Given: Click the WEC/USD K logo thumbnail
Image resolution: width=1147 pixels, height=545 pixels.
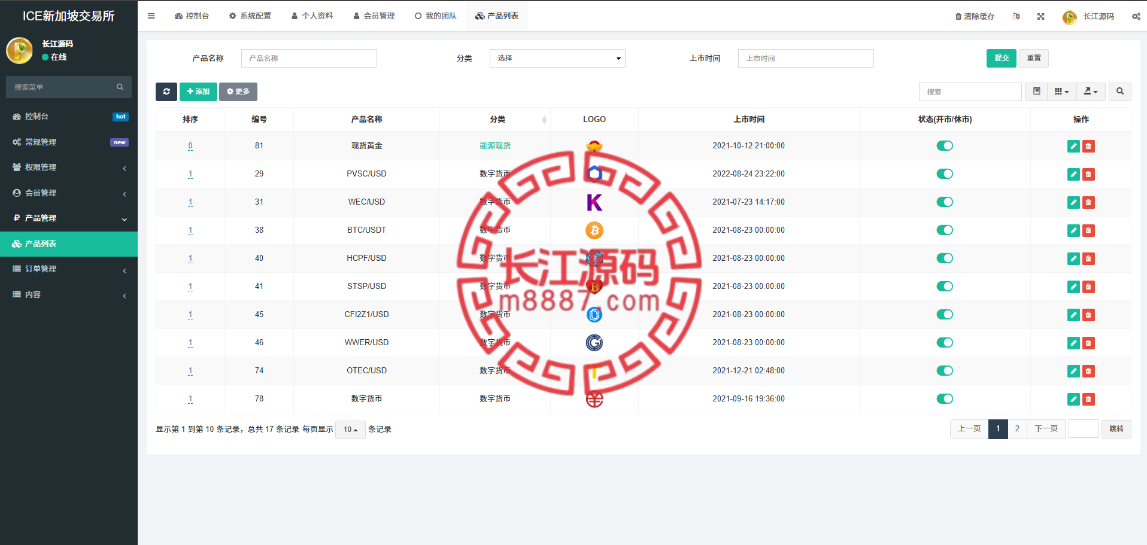Looking at the screenshot, I should (x=594, y=202).
